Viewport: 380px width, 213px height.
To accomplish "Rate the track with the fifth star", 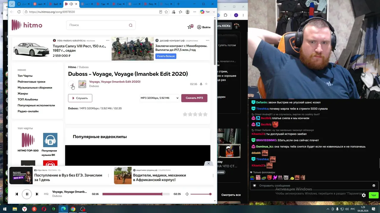I will point(205,114).
